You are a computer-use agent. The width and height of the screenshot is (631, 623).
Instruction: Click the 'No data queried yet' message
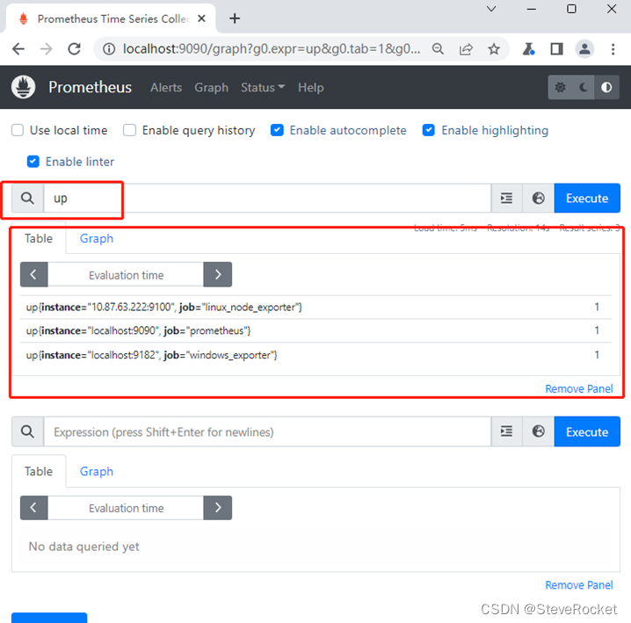(x=83, y=547)
